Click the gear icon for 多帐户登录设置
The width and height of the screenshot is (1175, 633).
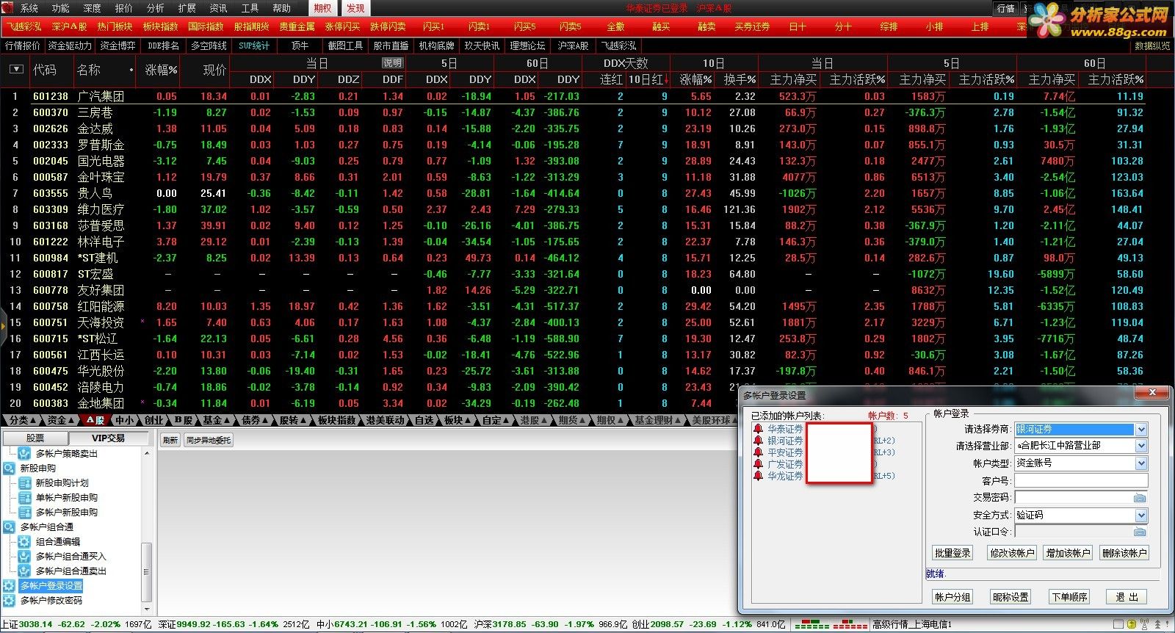click(9, 586)
